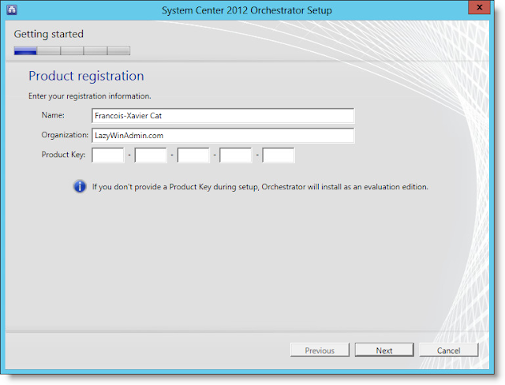Click the Previous button

pos(320,350)
